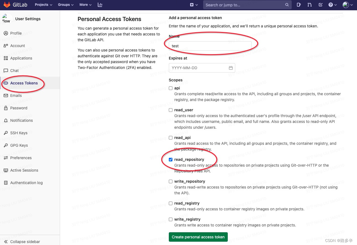The width and height of the screenshot is (357, 245).
Task: Click the search magnifying glass icon
Action: [287, 5]
